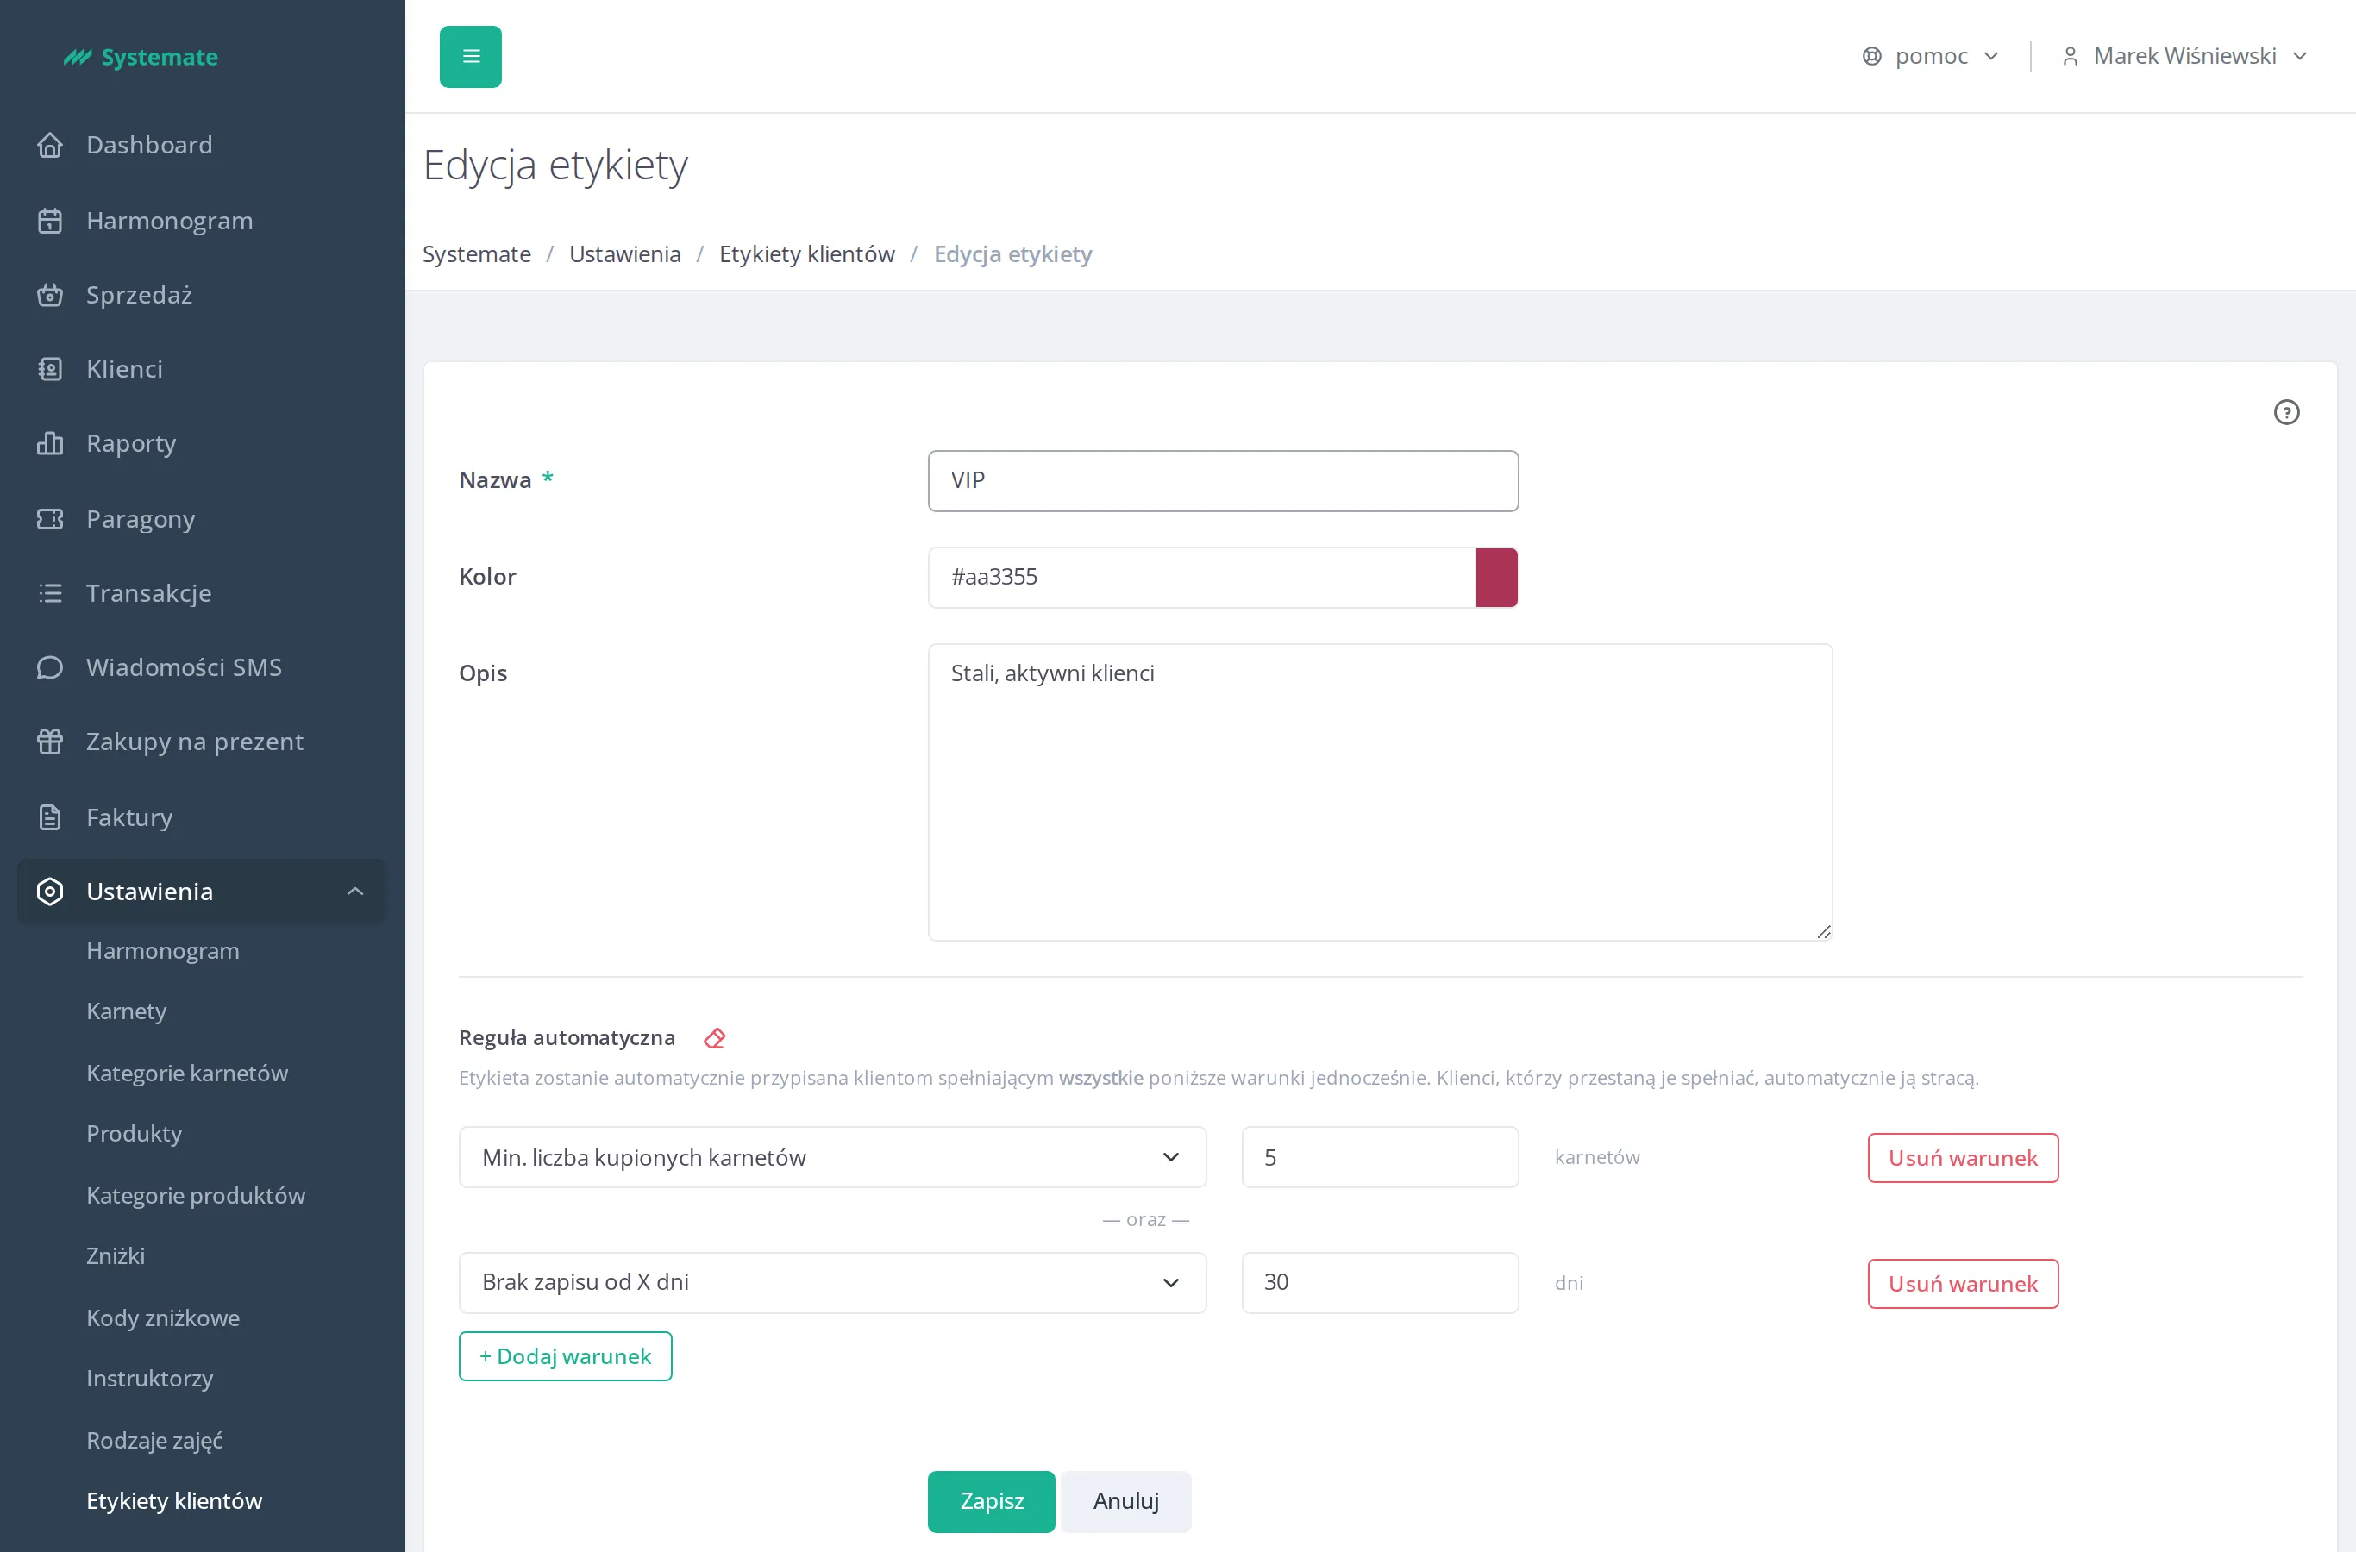Open Harmonogram settings submenu item
Image resolution: width=2356 pixels, height=1552 pixels.
tap(162, 951)
